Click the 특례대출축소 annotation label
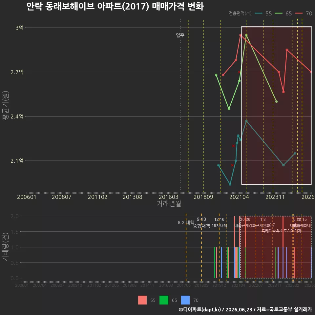Viewport: 315px width, 315px height. coord(272,231)
